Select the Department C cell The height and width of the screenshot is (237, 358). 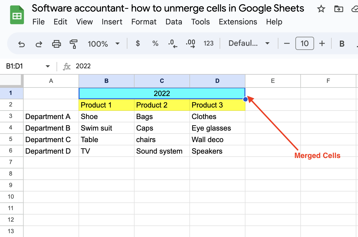[x=51, y=139]
